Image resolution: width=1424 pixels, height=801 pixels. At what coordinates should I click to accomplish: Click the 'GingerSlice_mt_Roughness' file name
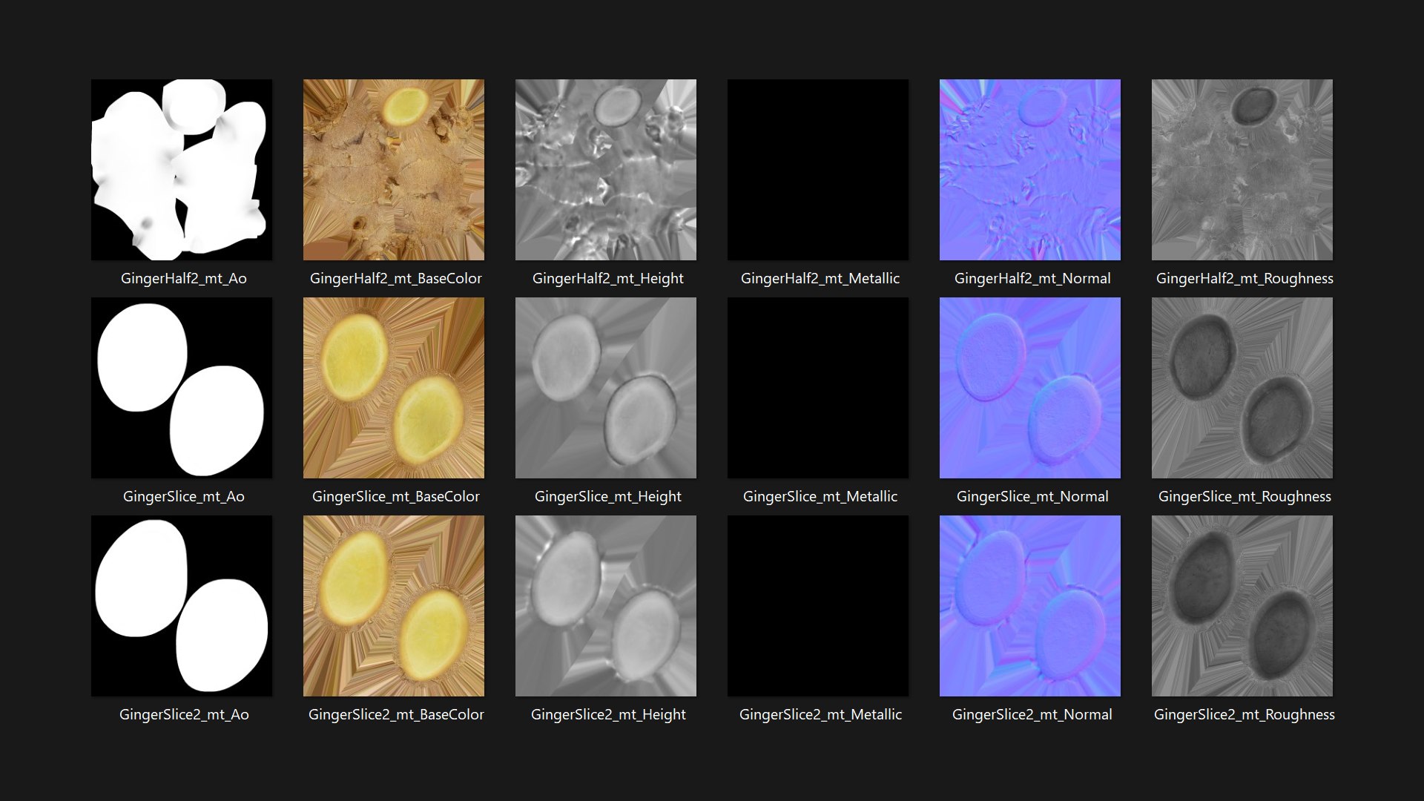pyautogui.click(x=1245, y=497)
